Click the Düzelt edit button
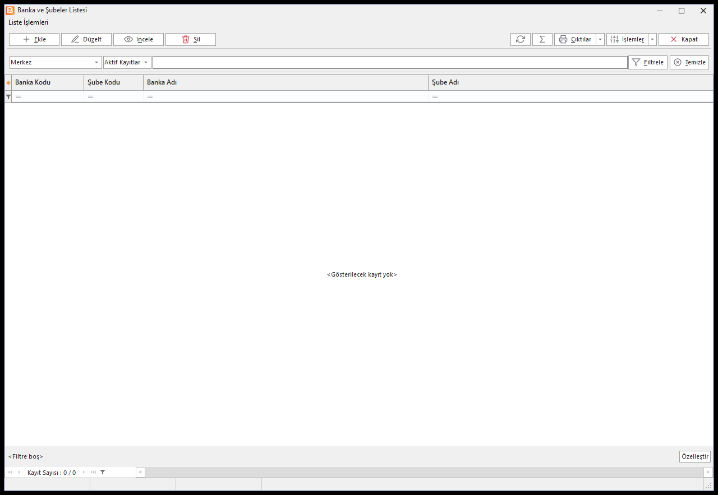Screen dimensions: 718x495 tap(86, 39)
